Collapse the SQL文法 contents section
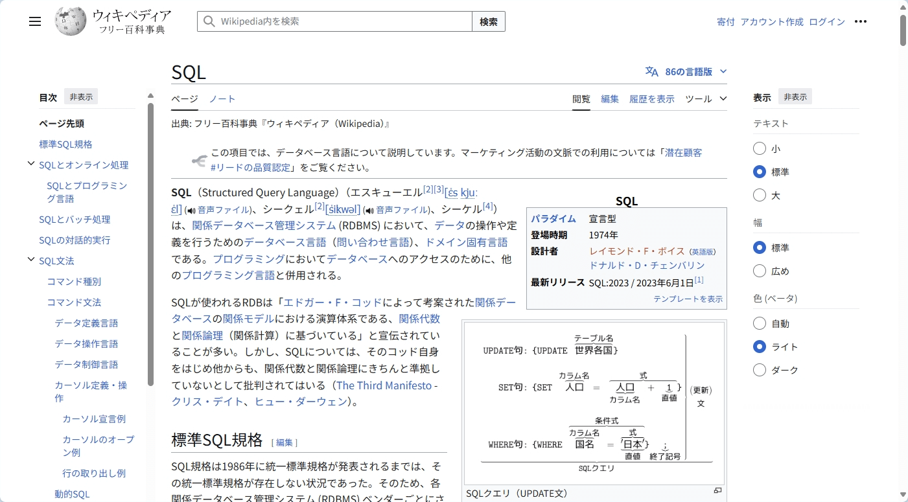The image size is (908, 502). click(31, 260)
